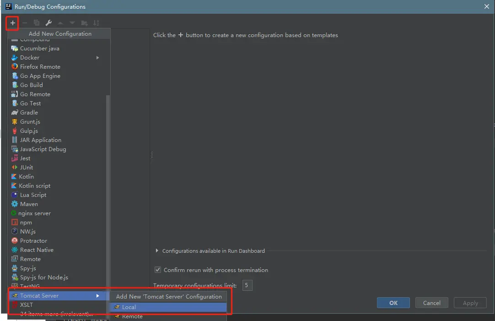This screenshot has width=495, height=321.
Task: Click the Add New Configuration plus icon
Action: click(13, 23)
